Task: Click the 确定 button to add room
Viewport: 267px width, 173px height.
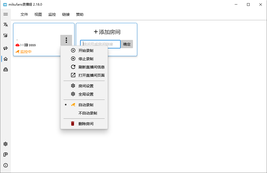Action: click(x=127, y=44)
